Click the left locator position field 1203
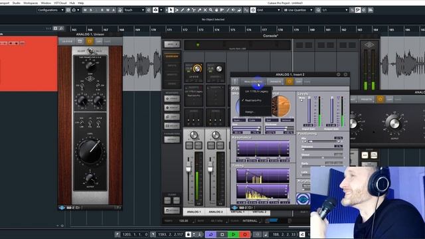Image resolution: width=425 pixels, height=239 pixels. tap(135, 234)
